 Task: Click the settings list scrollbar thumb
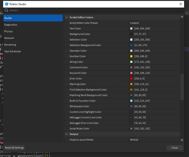(x=182, y=86)
